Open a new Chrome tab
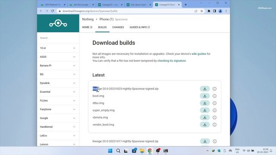The width and height of the screenshot is (276, 155). click(185, 5)
